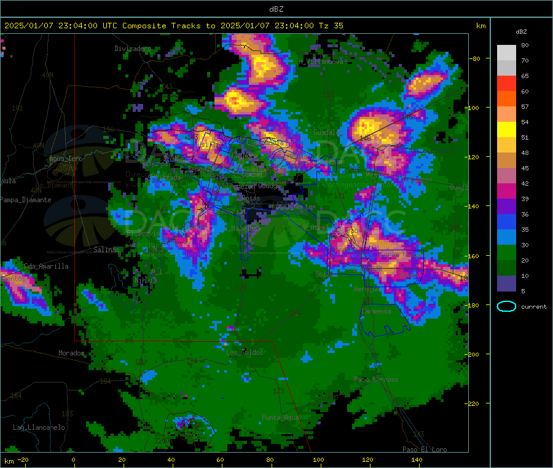Click the legend value '57'

(x=525, y=106)
